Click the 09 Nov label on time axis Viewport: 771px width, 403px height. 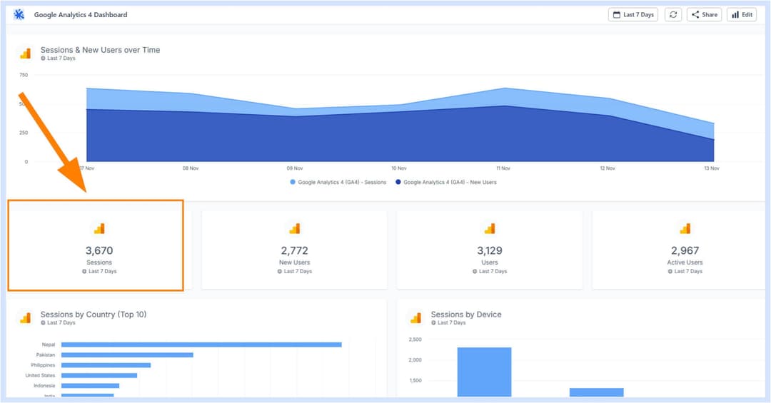coord(295,168)
